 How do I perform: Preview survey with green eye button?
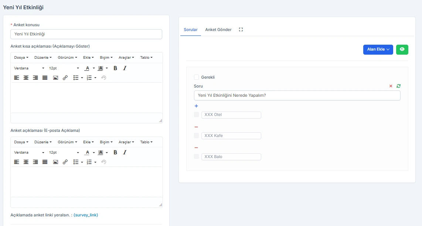[402, 49]
